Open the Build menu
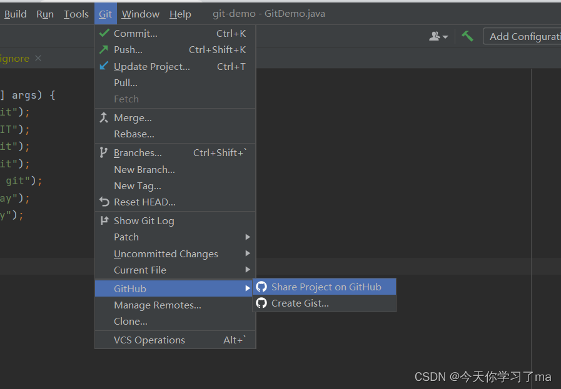The height and width of the screenshot is (389, 561). click(16, 14)
